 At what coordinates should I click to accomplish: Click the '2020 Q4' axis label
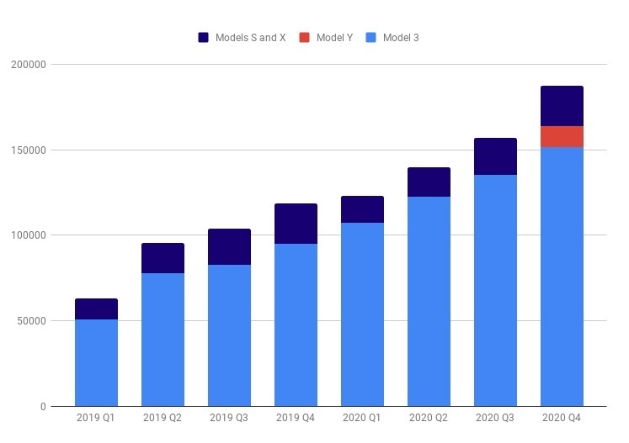click(x=562, y=418)
